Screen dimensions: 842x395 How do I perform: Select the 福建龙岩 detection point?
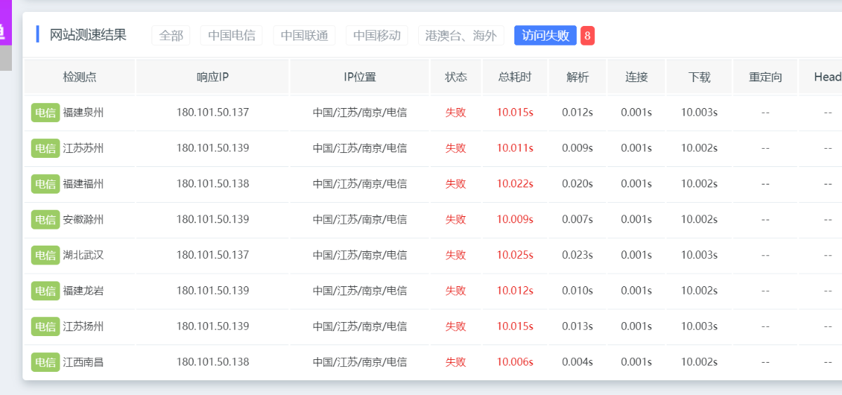(83, 290)
